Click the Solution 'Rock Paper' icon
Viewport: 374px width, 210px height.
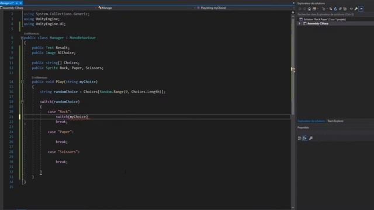pos(301,19)
